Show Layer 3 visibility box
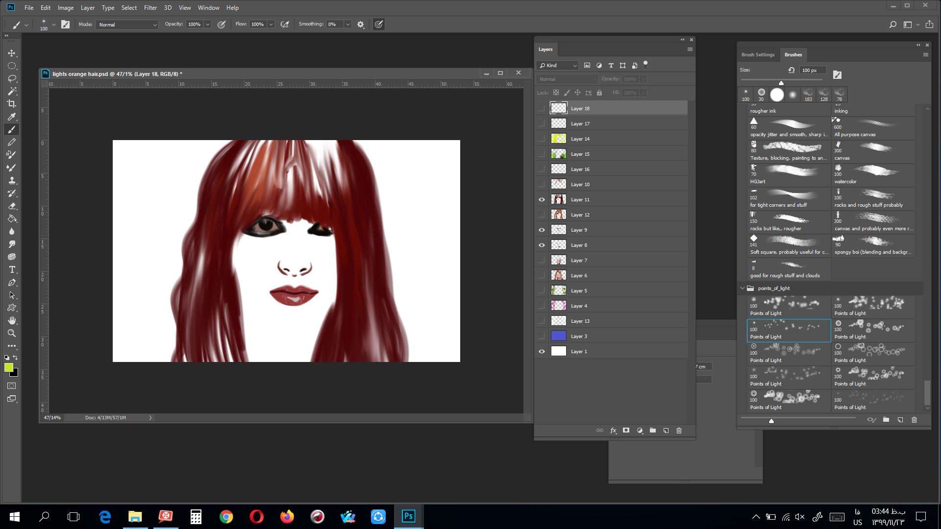The image size is (941, 529). click(x=542, y=336)
